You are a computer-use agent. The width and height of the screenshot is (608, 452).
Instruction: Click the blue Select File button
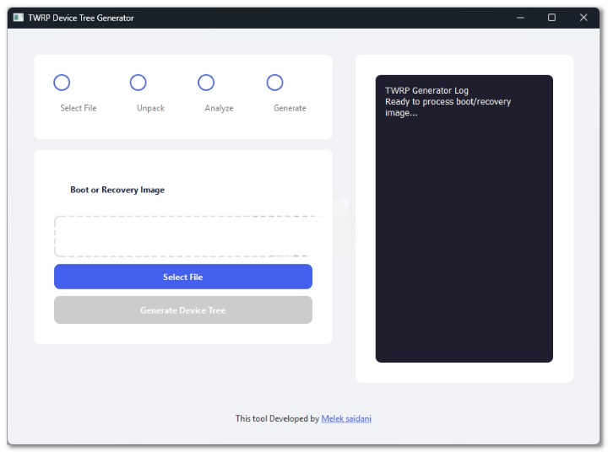click(x=183, y=277)
